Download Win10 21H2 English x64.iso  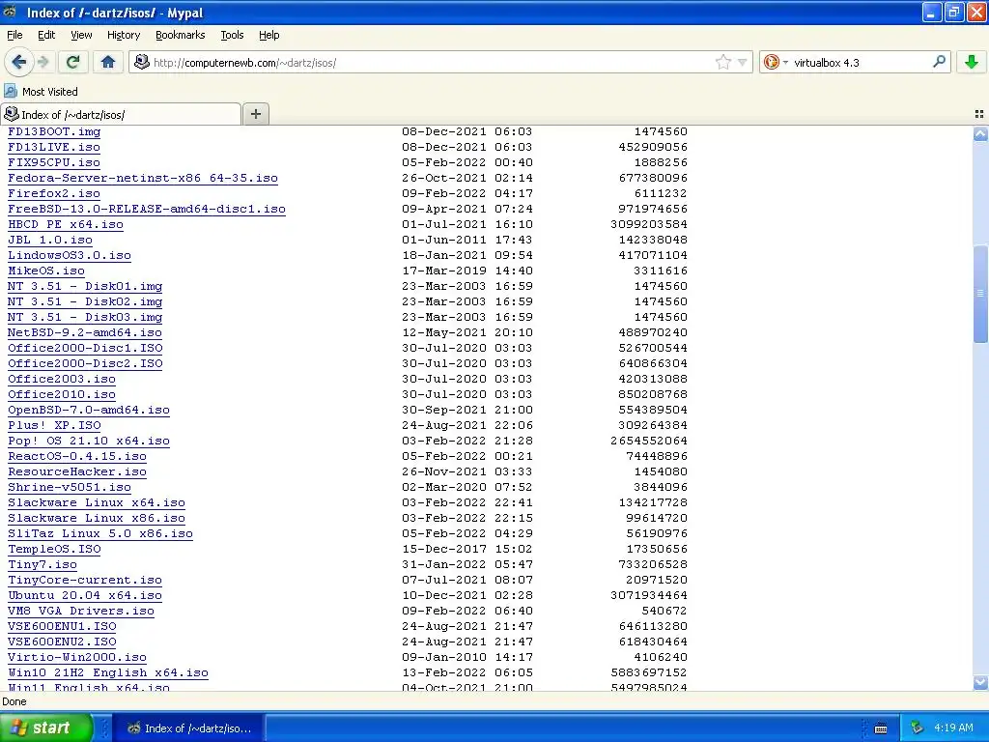pos(108,672)
